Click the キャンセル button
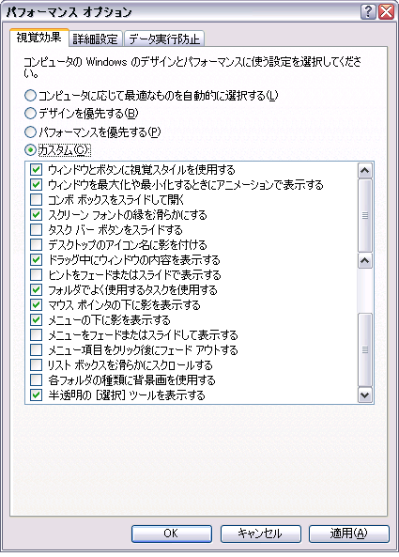Image resolution: width=399 pixels, height=557 pixels. click(x=261, y=534)
